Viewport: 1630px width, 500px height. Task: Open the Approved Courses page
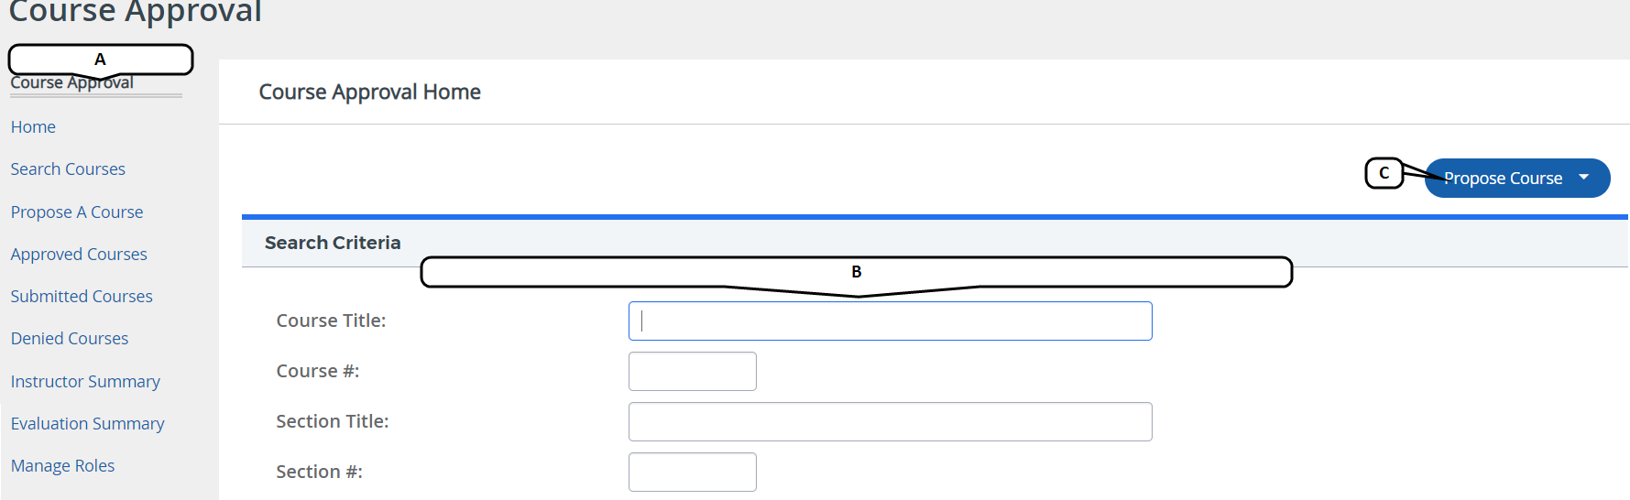[x=79, y=255]
